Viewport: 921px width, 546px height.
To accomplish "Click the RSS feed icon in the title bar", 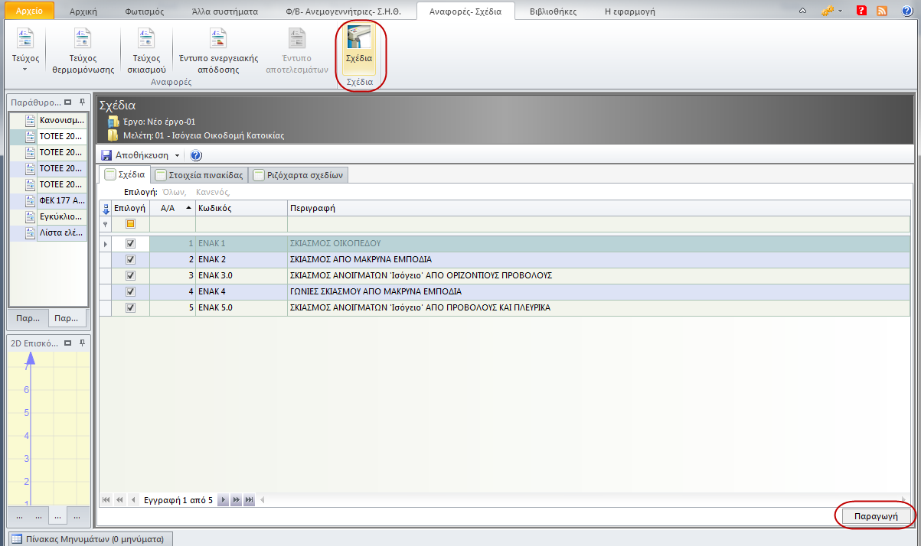I will (881, 11).
